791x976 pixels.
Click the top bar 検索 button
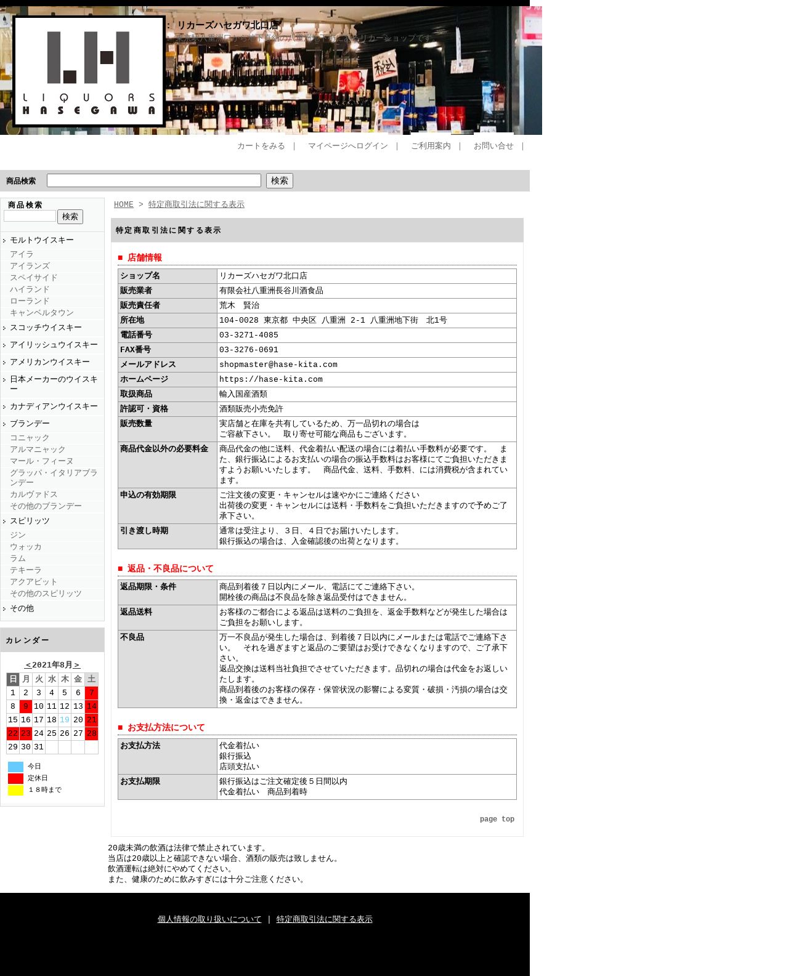[280, 180]
